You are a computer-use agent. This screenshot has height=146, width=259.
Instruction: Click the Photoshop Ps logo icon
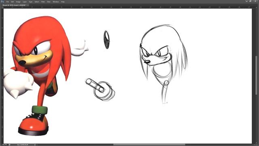point(2,2)
